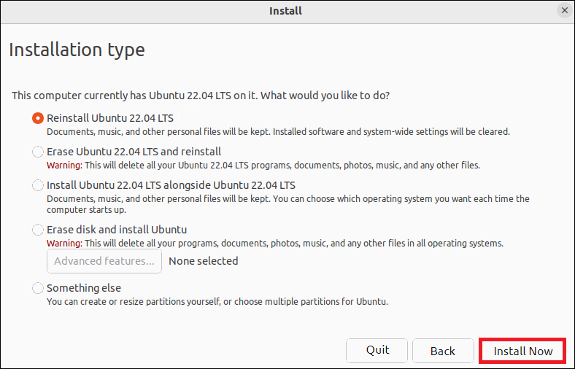Close the Install window with X
Viewport: 575px width, 369px height.
pos(565,11)
